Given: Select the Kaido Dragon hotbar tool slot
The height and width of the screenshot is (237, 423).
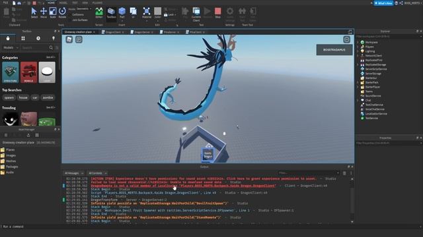Looking at the screenshot, I should point(208,155).
